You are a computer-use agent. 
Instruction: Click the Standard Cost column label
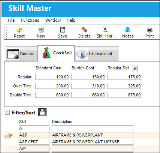click(49, 68)
